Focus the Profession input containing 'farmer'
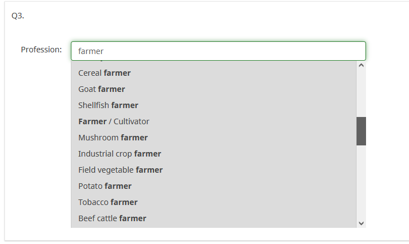This screenshot has height=244, width=409. coord(218,51)
